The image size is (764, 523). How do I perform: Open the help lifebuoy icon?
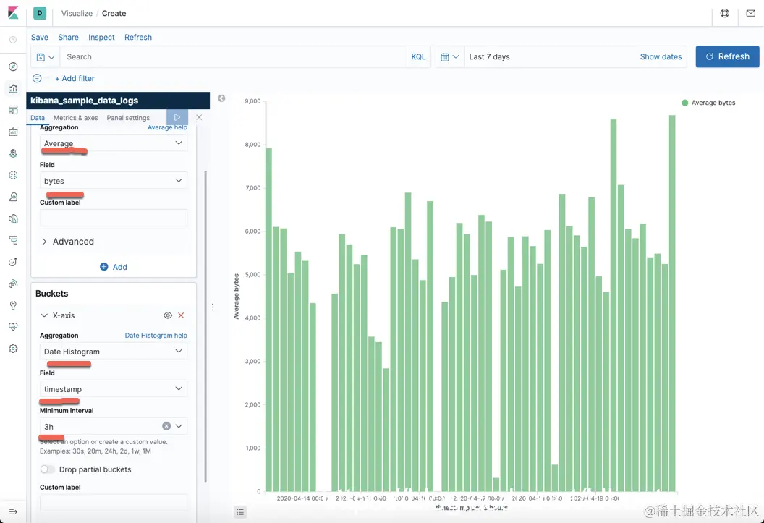coord(724,13)
